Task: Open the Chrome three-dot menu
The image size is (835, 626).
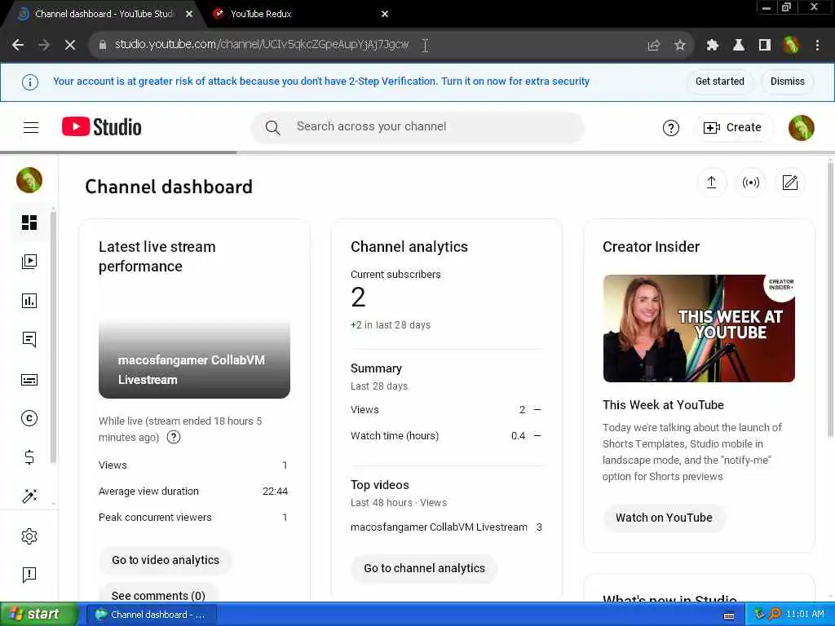Action: pyautogui.click(x=817, y=46)
